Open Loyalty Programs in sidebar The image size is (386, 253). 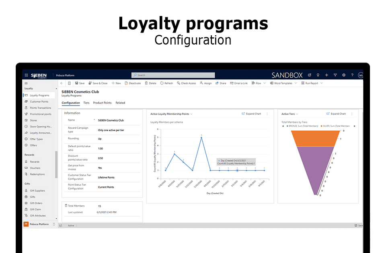coord(39,95)
